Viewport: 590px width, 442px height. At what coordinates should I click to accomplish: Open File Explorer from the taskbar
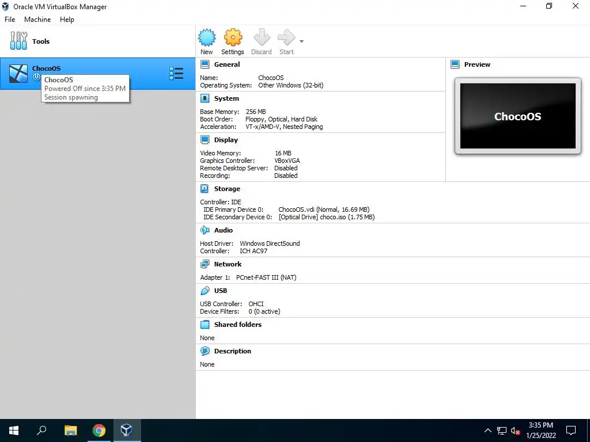coord(70,430)
